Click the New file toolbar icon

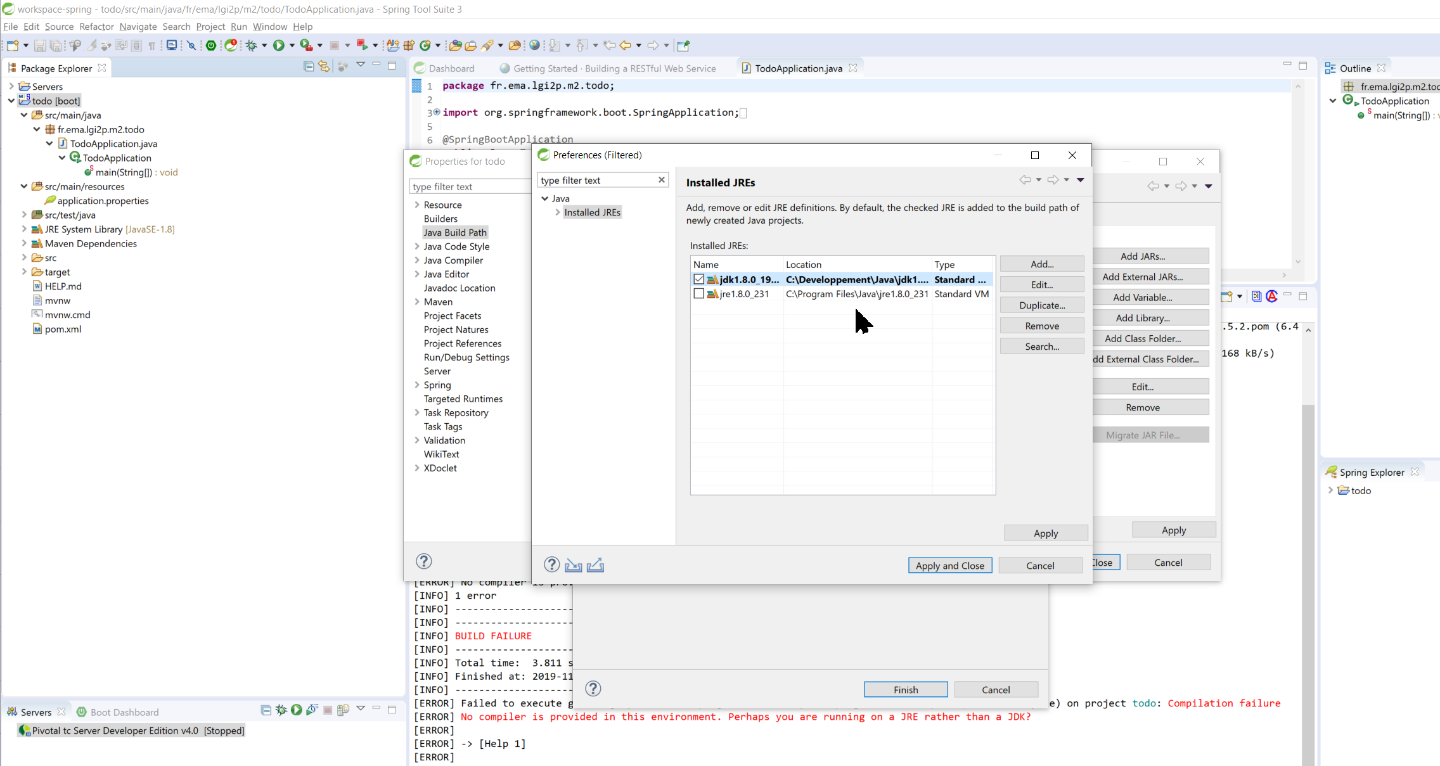(12, 46)
